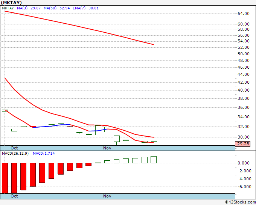Click the highlighted 29.28 last price tag
The width and height of the screenshot is (256, 205).
point(243,144)
